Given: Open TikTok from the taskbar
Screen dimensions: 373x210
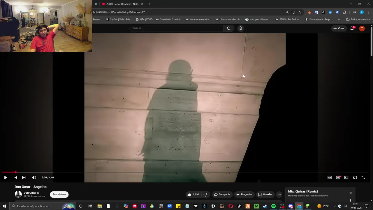Looking at the screenshot, I should point(239,206).
